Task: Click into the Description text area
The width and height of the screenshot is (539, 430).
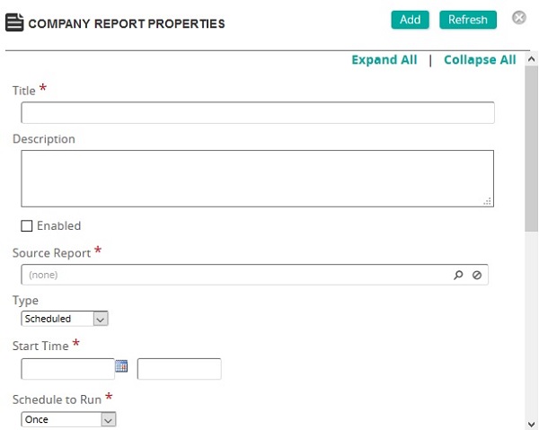Action: [258, 179]
